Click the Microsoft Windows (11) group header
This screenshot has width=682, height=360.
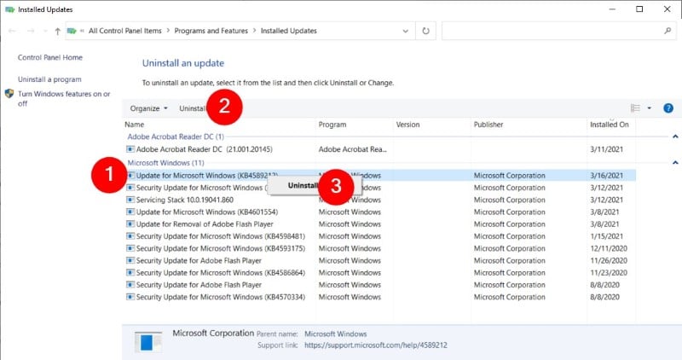[165, 163]
